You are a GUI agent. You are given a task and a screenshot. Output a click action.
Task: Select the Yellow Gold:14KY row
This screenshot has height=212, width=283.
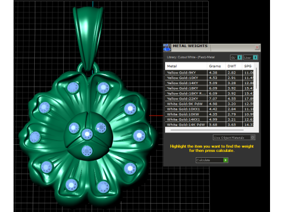[x=209, y=83]
